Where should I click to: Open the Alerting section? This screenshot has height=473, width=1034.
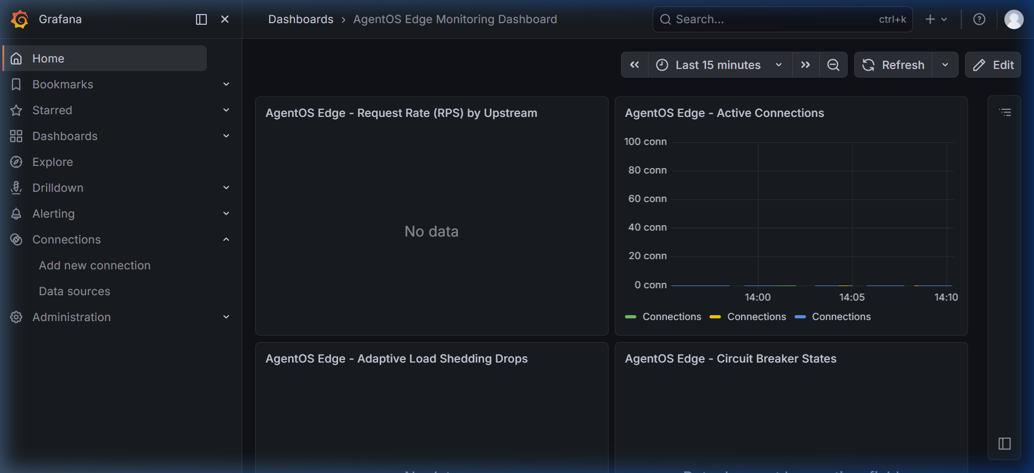click(x=53, y=214)
